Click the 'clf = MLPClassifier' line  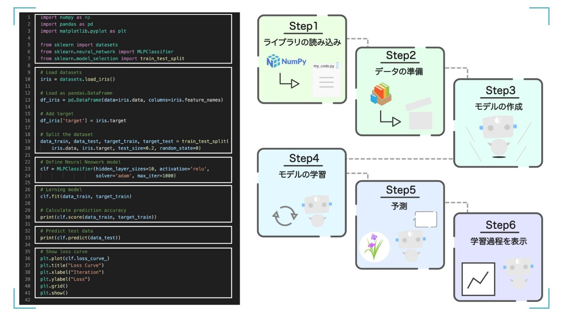[125, 169]
